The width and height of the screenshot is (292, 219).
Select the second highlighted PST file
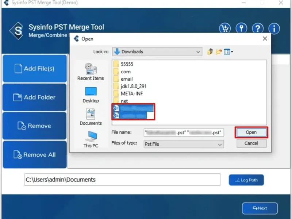click(x=130, y=115)
